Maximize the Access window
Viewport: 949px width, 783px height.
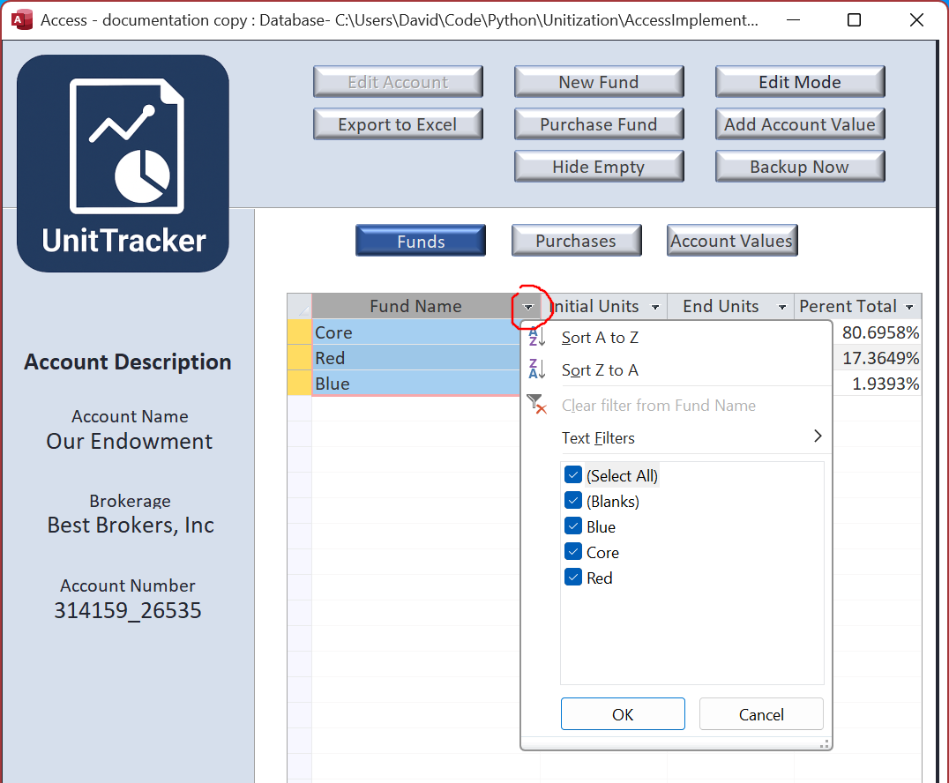pyautogui.click(x=854, y=20)
